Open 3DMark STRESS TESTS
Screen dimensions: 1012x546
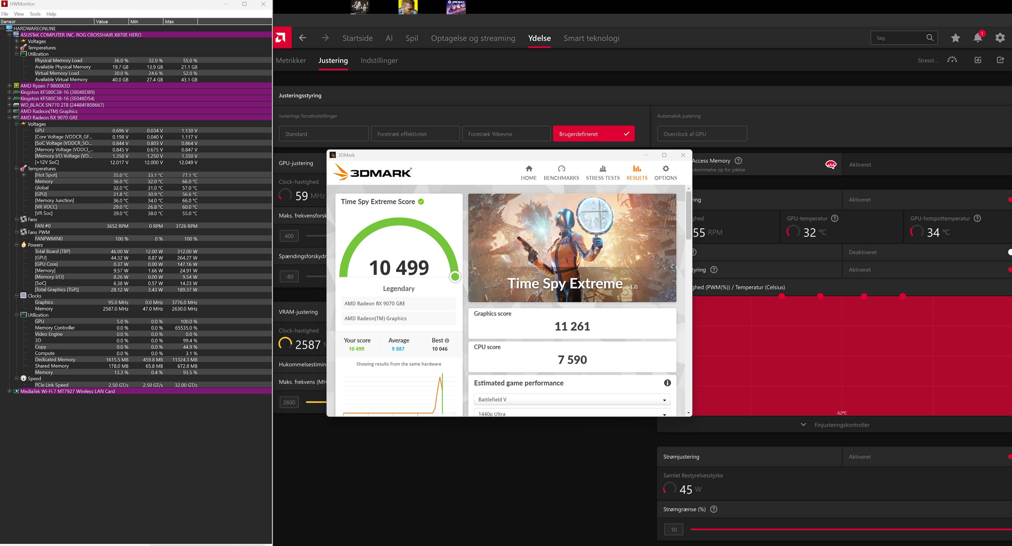[603, 173]
